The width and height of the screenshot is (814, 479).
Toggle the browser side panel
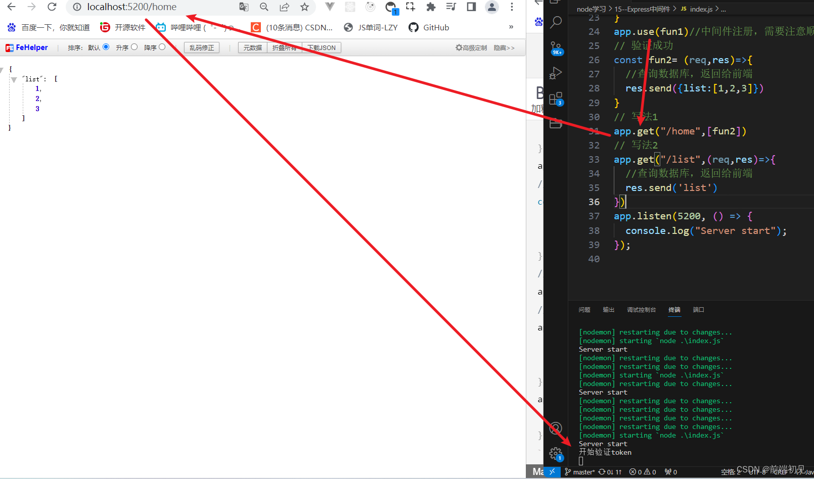[x=471, y=7]
